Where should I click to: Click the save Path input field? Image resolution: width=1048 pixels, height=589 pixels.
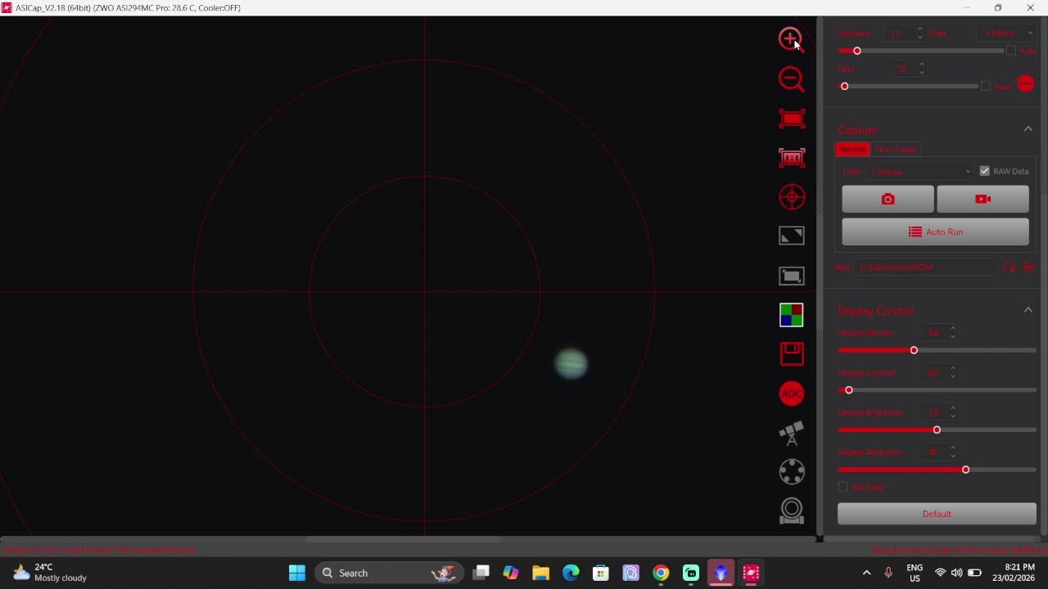pyautogui.click(x=926, y=268)
